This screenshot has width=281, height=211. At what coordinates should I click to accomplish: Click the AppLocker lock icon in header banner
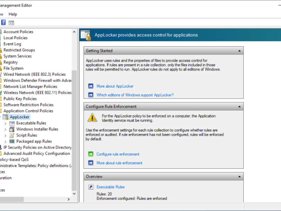tap(86, 35)
